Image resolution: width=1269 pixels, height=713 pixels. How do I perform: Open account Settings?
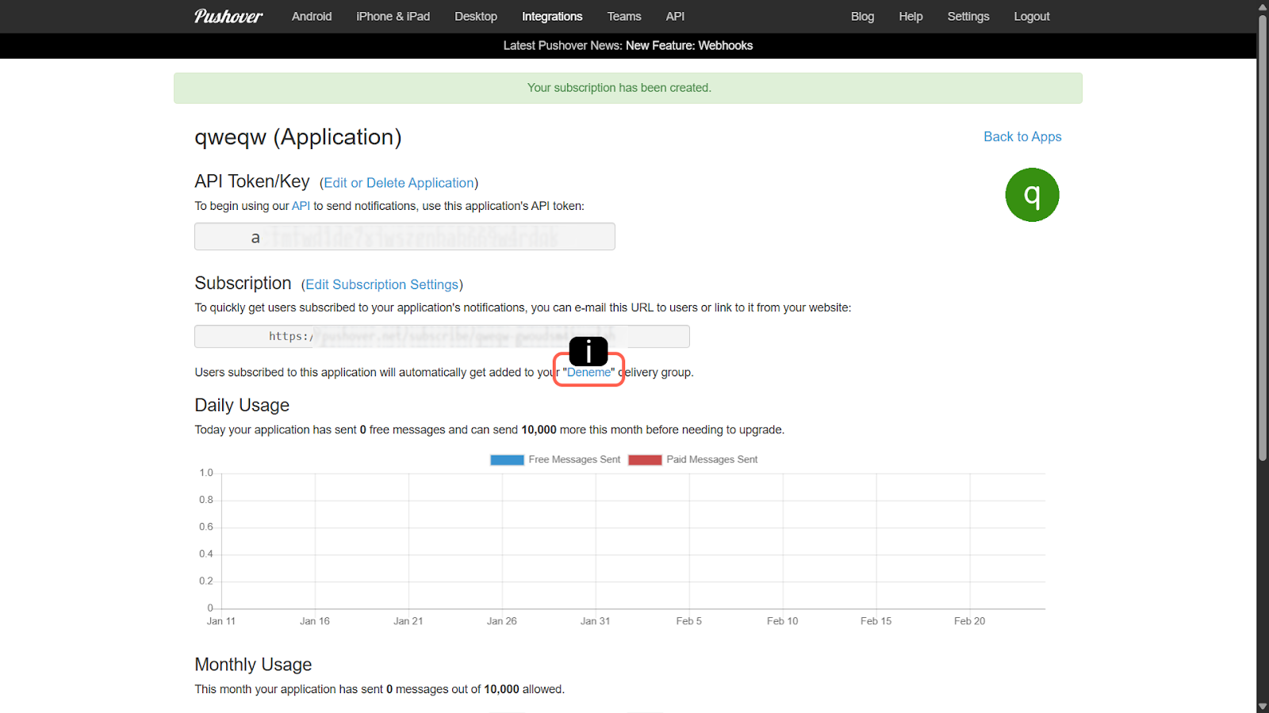click(x=968, y=17)
